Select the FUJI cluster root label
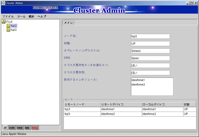 (9, 22)
